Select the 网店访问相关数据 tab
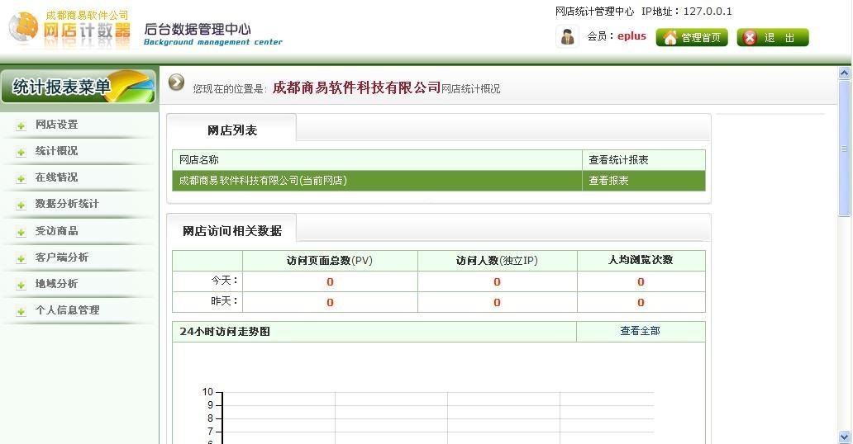The height and width of the screenshot is (444, 853). point(231,231)
